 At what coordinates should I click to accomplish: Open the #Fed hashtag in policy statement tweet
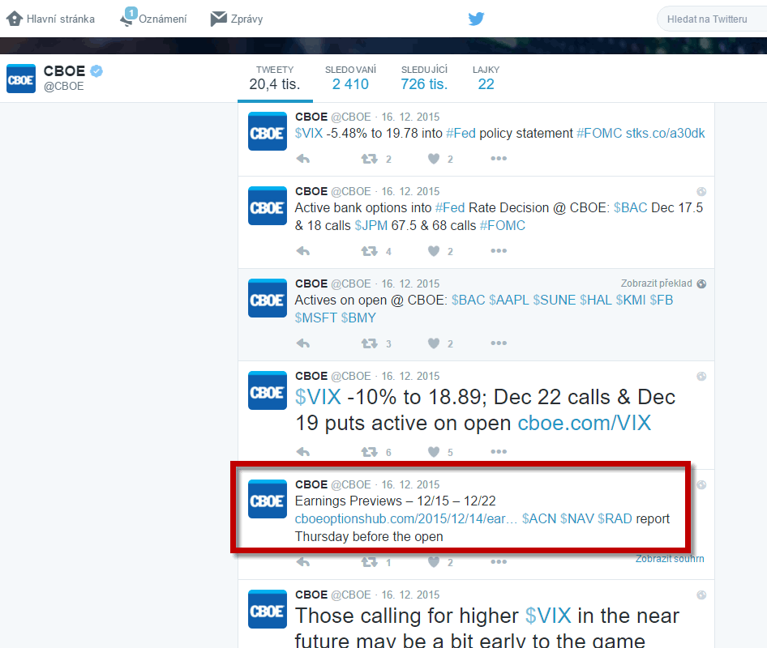[x=461, y=134]
